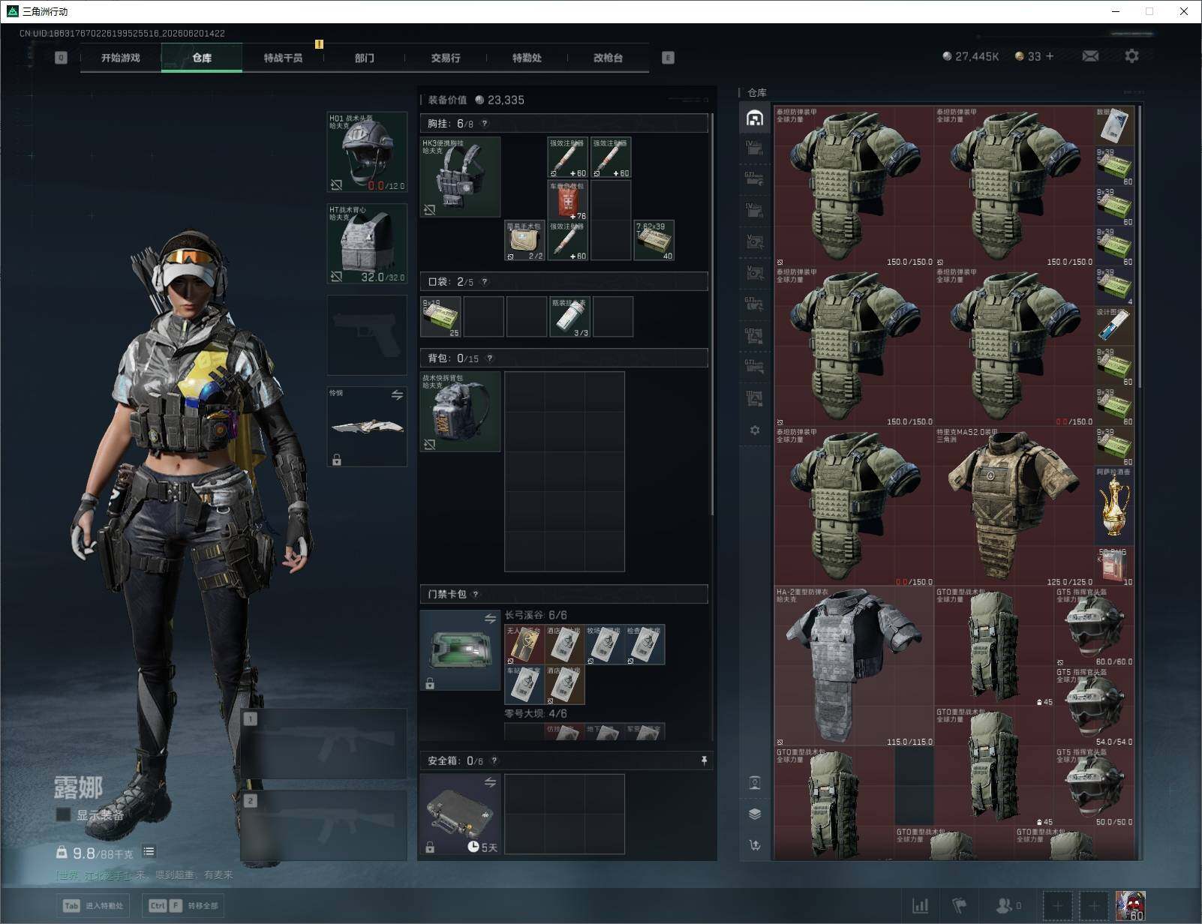
Task: Select the HK3便携胸挂 chest rig
Action: [x=460, y=177]
